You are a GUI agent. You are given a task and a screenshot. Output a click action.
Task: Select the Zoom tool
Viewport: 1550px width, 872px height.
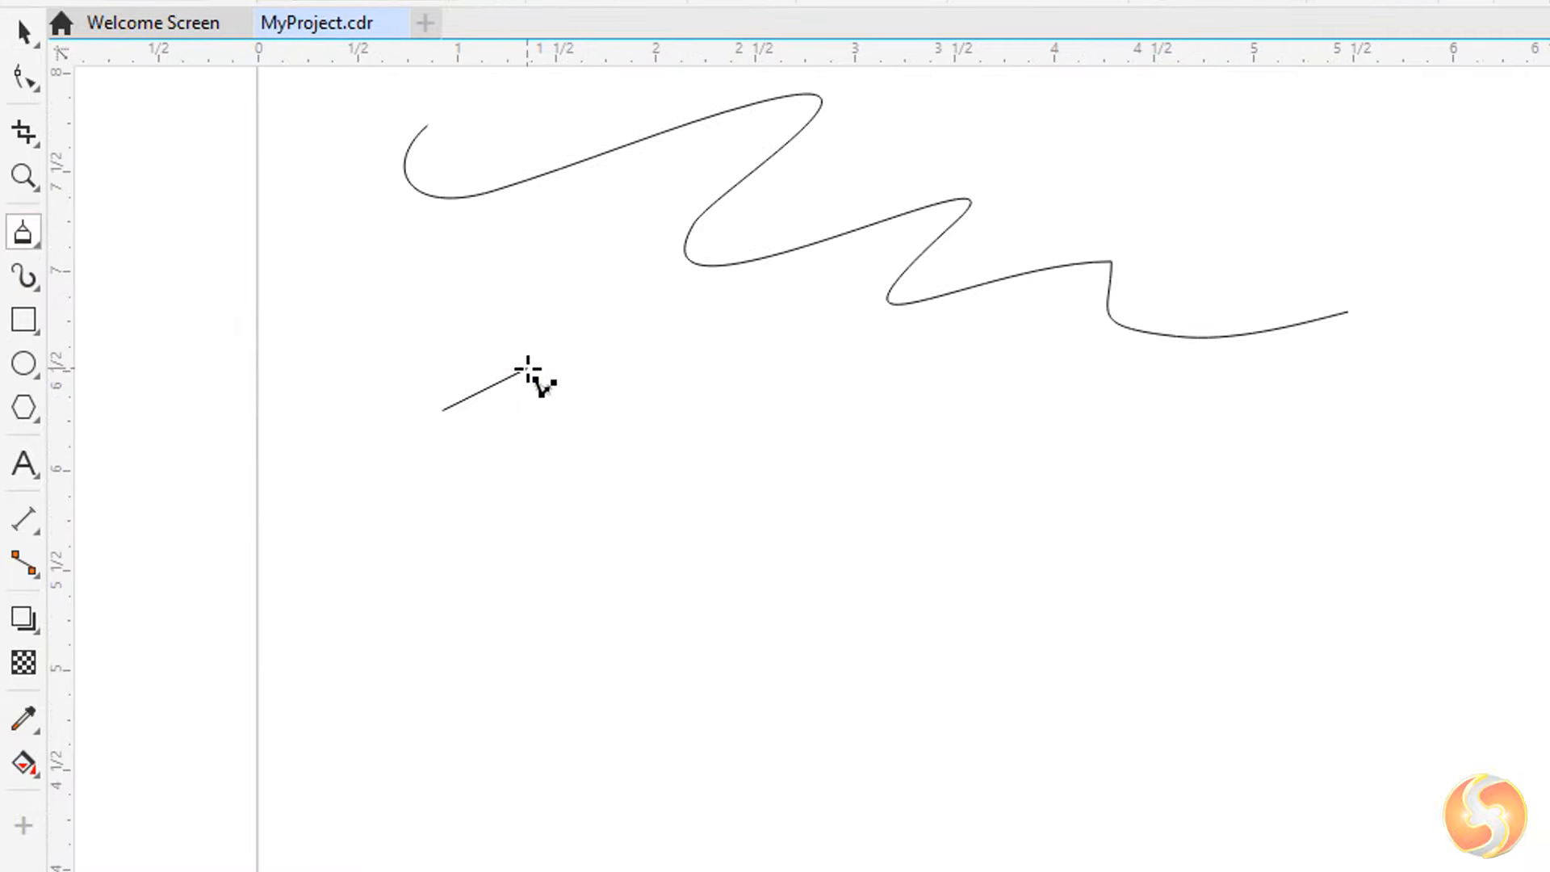[x=24, y=178]
